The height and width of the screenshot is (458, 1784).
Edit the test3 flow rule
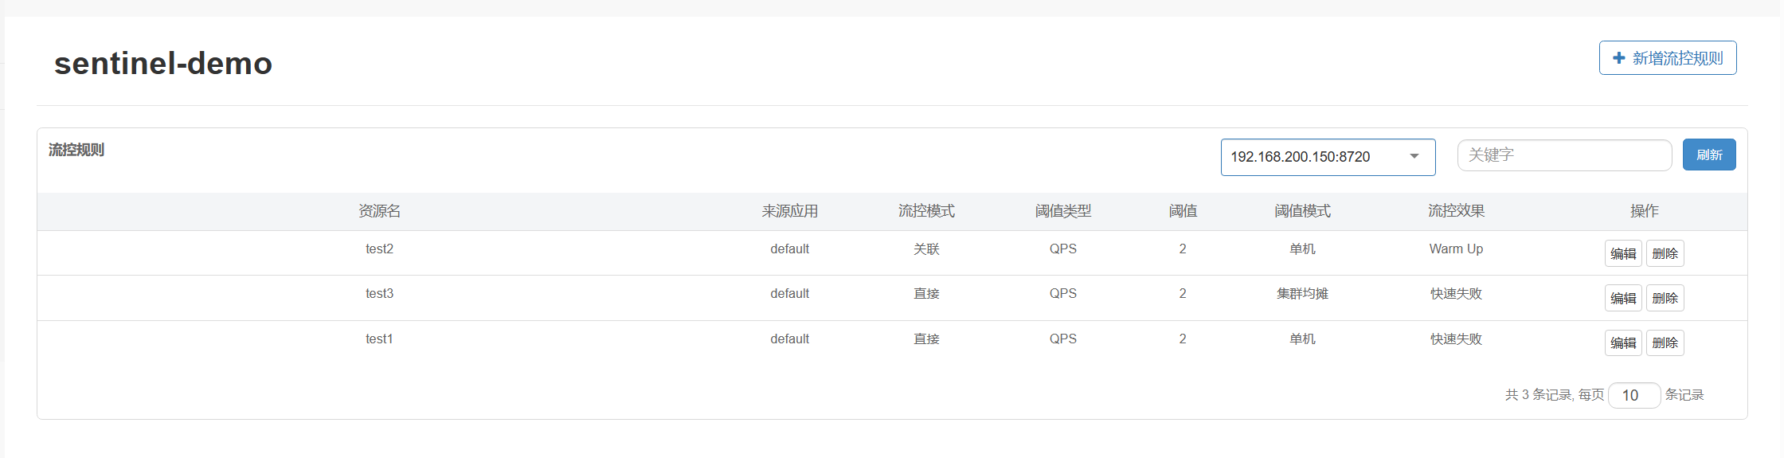click(1622, 298)
